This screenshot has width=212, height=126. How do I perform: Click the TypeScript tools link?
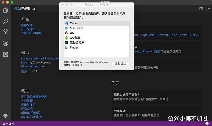point(148,35)
